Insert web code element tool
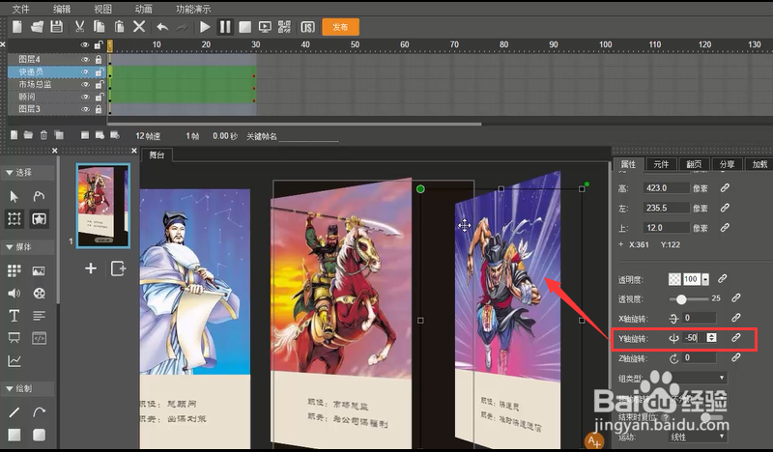 (x=39, y=338)
